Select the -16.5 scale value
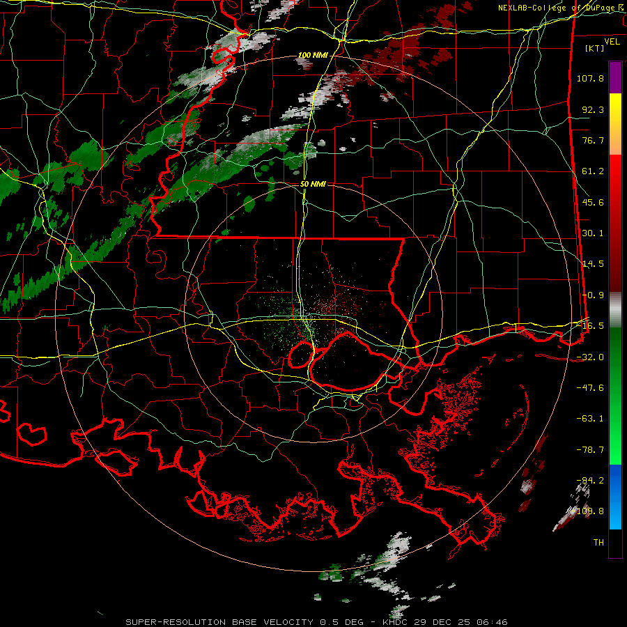The image size is (627, 627). (x=590, y=326)
